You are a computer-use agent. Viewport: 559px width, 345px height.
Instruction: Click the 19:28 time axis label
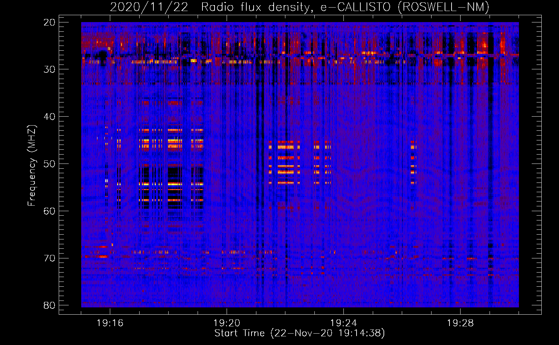(x=461, y=323)
